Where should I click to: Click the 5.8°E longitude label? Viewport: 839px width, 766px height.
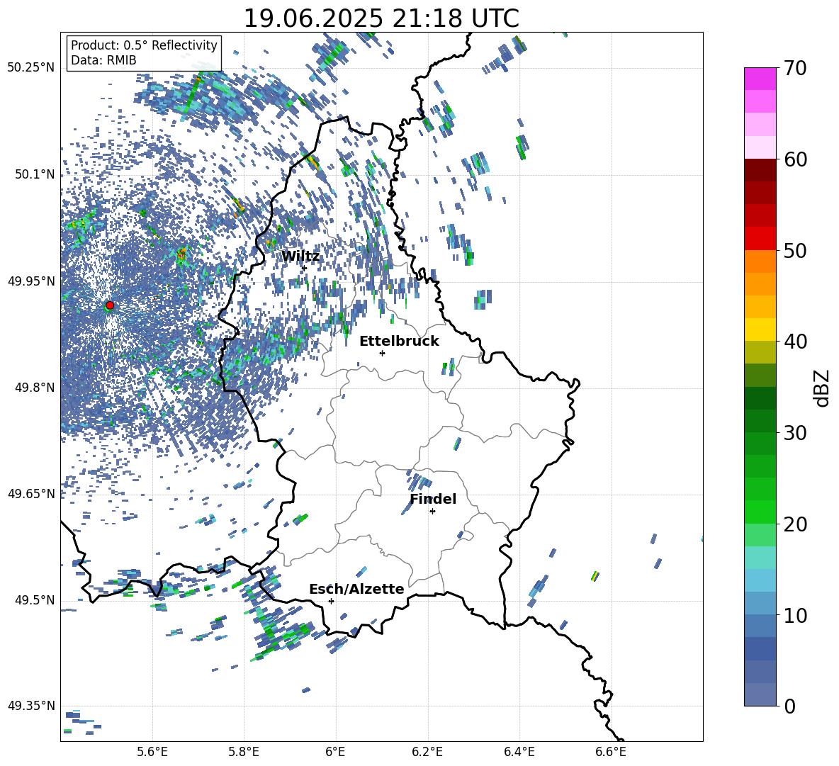(244, 752)
